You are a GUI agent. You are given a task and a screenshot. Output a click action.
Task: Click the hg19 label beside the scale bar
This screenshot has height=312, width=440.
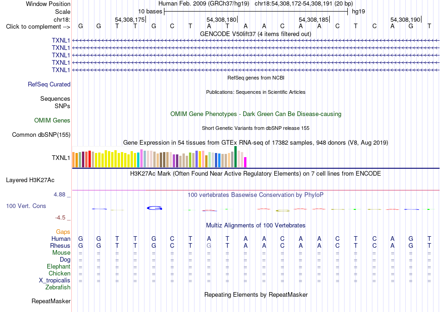point(358,12)
